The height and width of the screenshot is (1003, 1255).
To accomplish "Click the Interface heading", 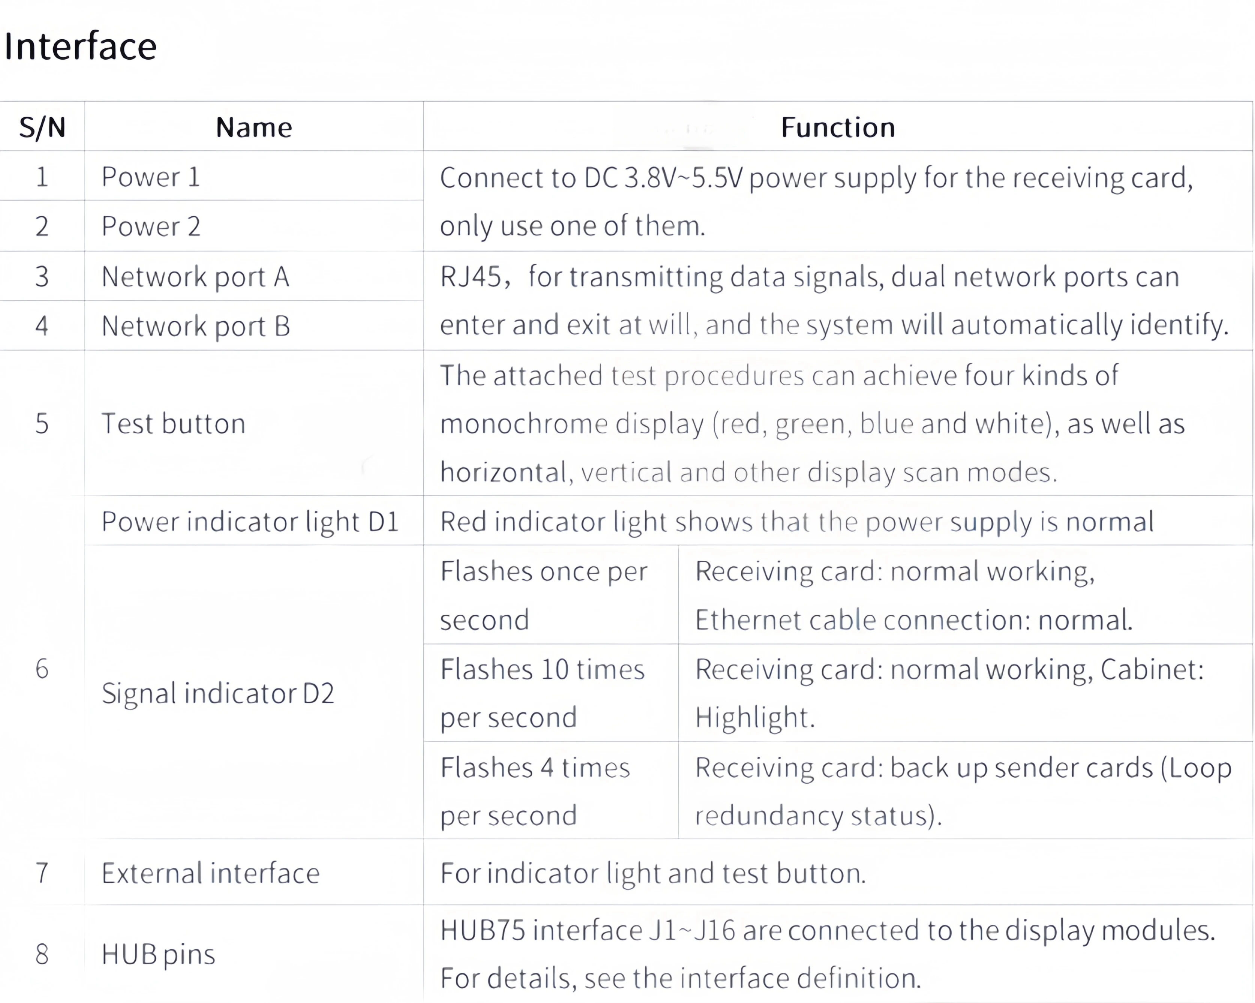I will [x=80, y=46].
